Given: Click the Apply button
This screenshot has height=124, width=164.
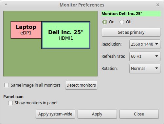Looking at the screenshot, I should click(x=97, y=114).
